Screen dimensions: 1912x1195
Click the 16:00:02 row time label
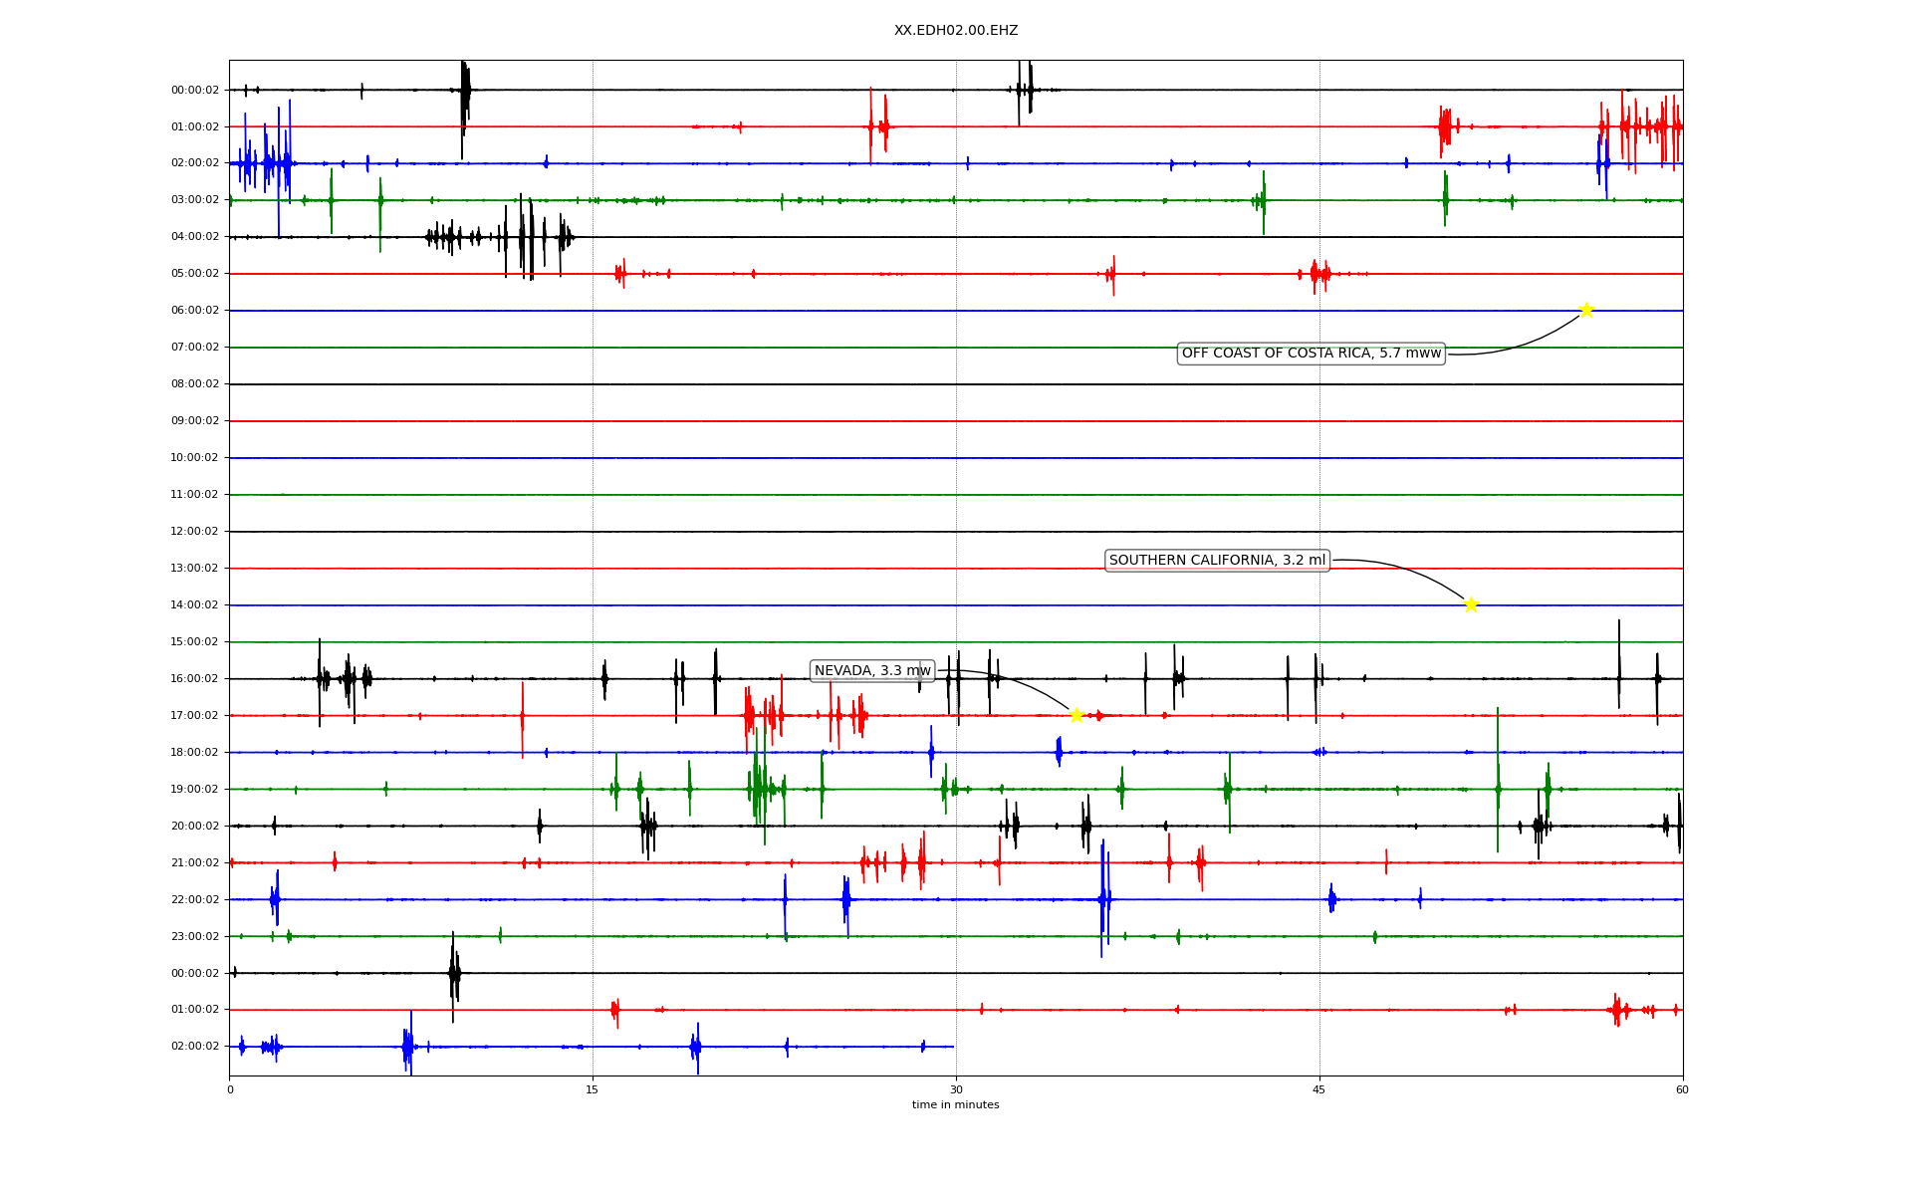click(194, 679)
